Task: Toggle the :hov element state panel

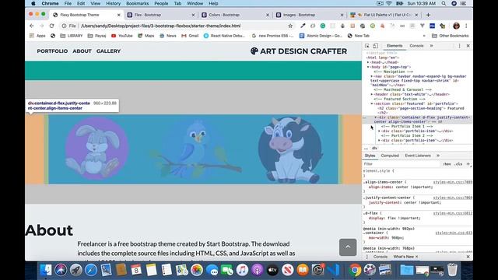Action: [447, 164]
